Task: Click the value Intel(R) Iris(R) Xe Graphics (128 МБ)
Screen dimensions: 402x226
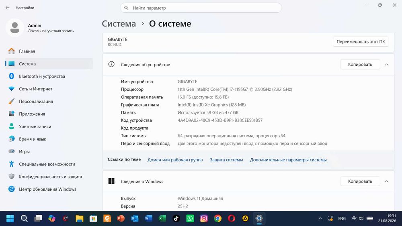Action: (x=211, y=105)
